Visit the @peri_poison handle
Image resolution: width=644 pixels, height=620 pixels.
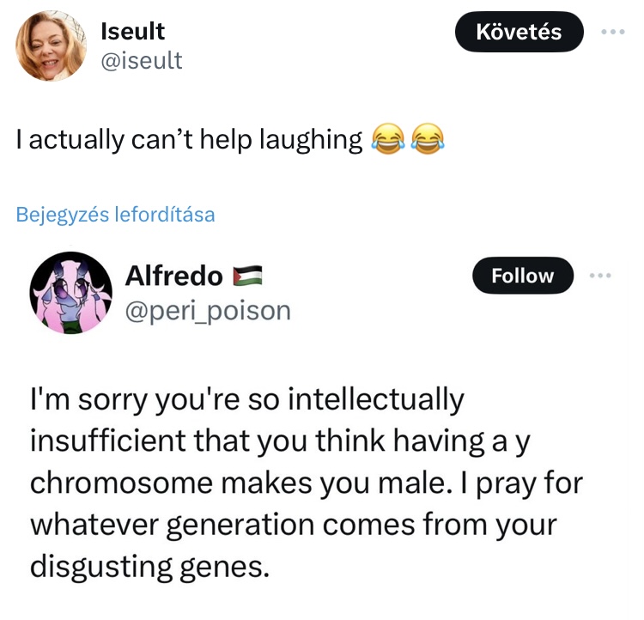pyautogui.click(x=208, y=310)
